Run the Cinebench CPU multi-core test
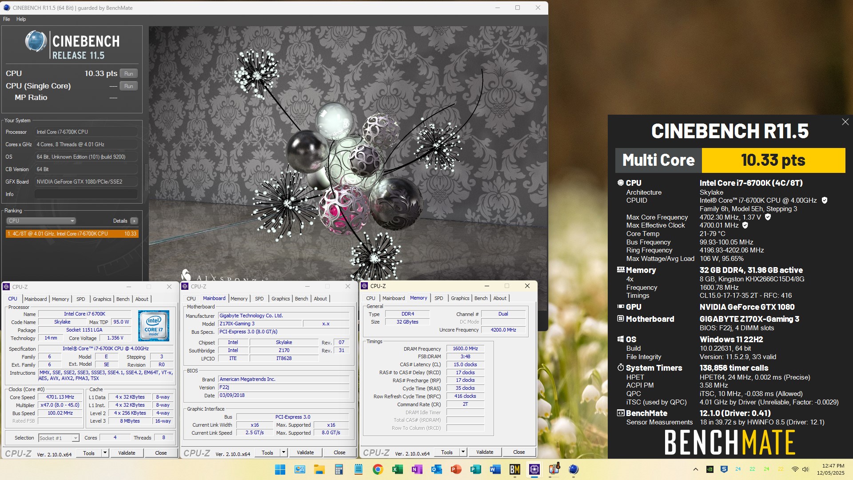 [x=129, y=74]
